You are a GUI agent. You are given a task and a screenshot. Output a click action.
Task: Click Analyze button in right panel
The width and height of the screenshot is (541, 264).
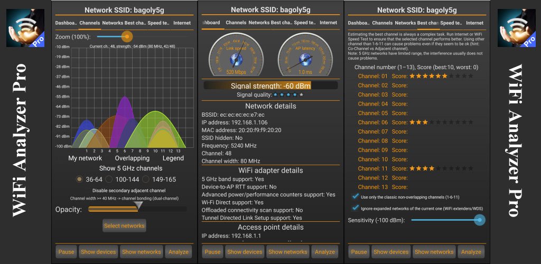[471, 252]
